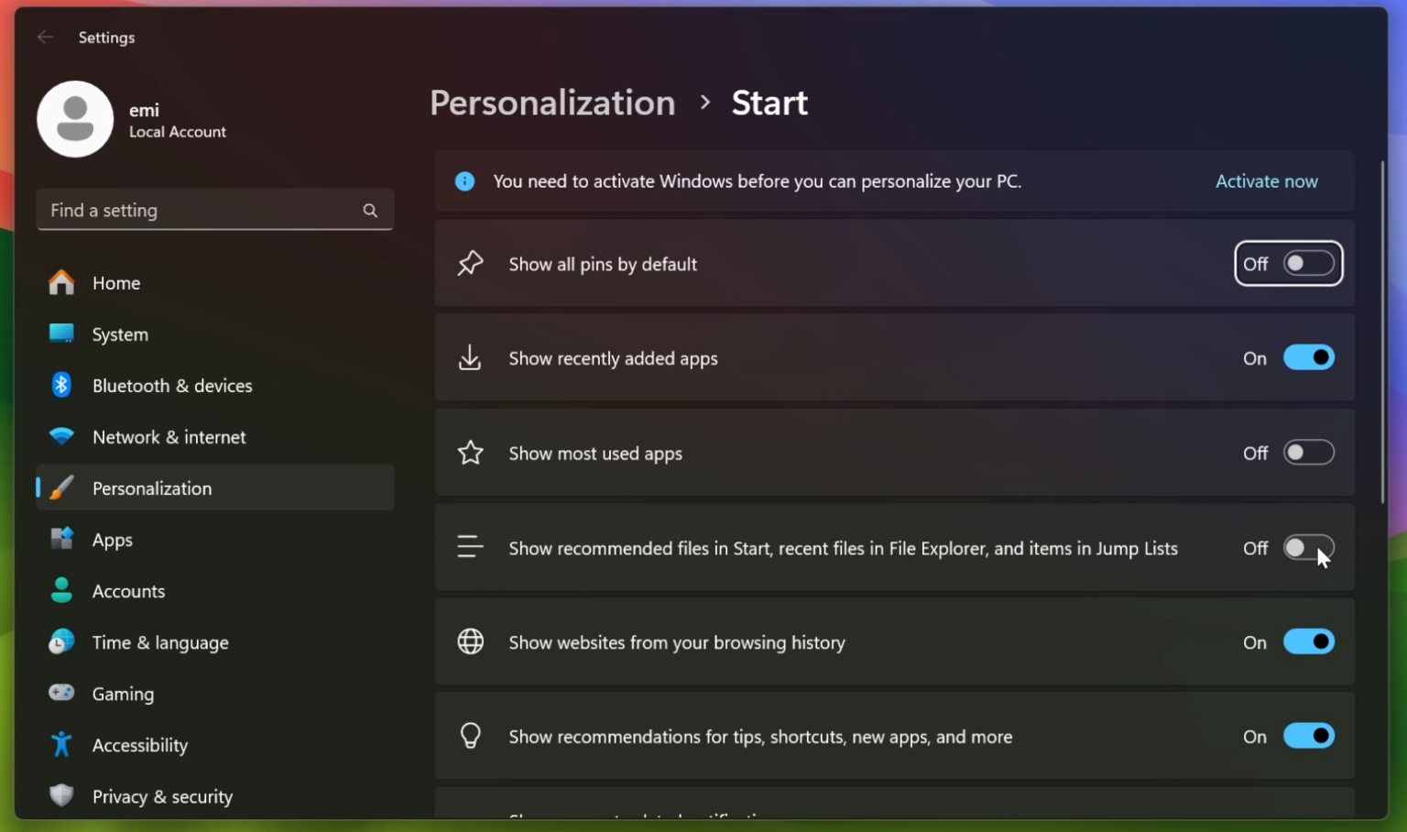The width and height of the screenshot is (1407, 832).
Task: Click inside the Find a setting box
Action: pyautogui.click(x=183, y=210)
